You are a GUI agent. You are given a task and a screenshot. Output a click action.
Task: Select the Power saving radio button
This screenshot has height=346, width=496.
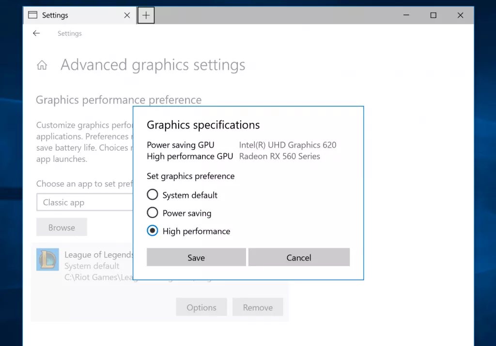[x=152, y=213]
